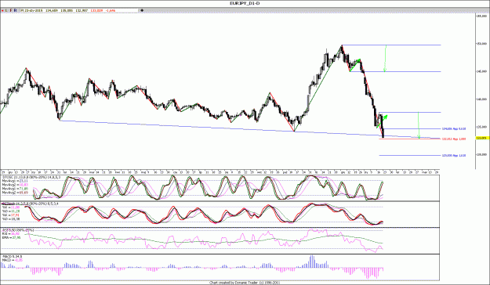The height and width of the screenshot is (285, 490).
Task: Click the red dot icon in the chart toolbar
Action: [2, 10]
